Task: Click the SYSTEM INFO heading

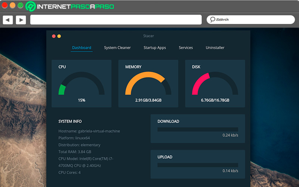Action: [70, 121]
